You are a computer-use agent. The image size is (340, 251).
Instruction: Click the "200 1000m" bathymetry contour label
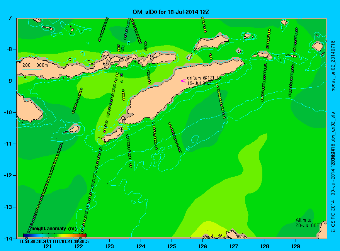click(x=35, y=65)
